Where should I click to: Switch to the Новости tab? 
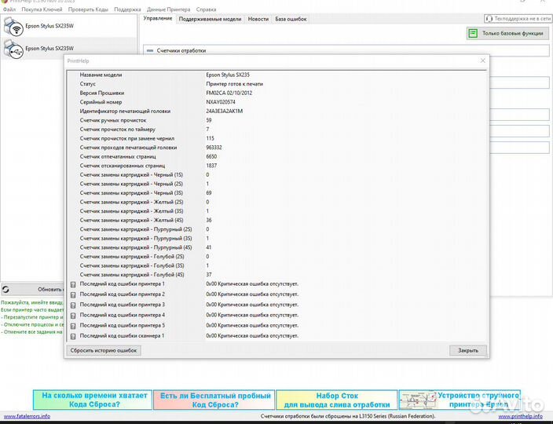click(258, 18)
